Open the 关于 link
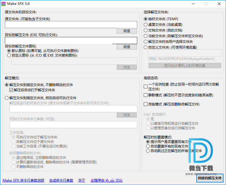The image size is (226, 185). pos(82,180)
